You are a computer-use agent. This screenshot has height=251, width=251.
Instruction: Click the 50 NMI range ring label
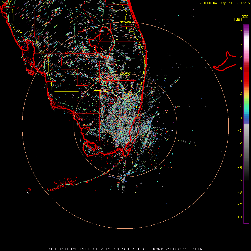pyautogui.click(x=125, y=74)
